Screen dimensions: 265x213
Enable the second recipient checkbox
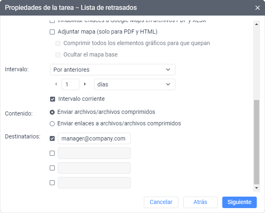coord(52,153)
